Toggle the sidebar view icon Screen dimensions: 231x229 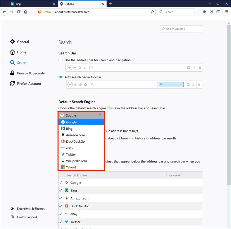(x=218, y=12)
